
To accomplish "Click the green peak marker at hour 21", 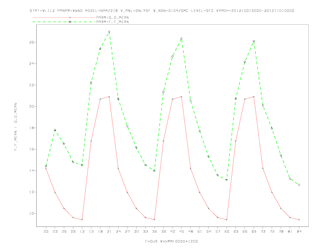I will [109, 32].
